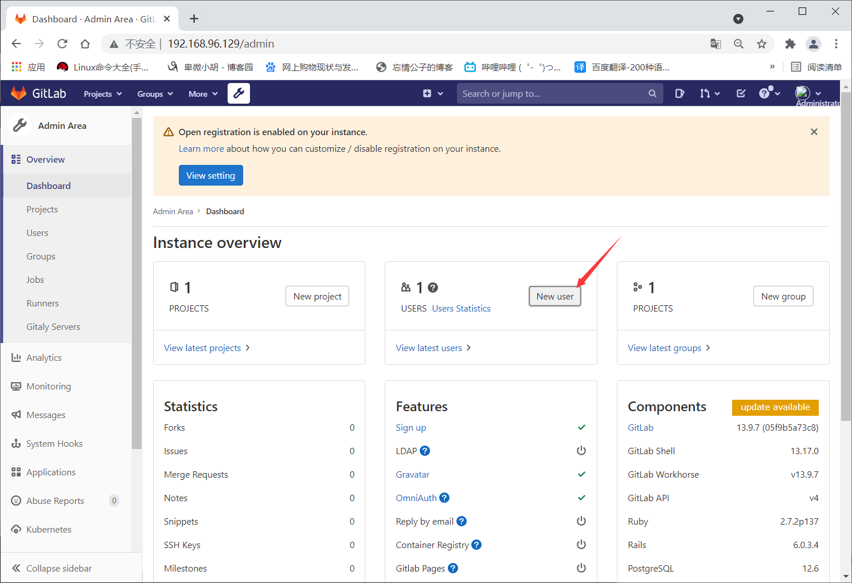Focus the Search or jump to field
This screenshot has height=583, width=852.
pyautogui.click(x=560, y=93)
